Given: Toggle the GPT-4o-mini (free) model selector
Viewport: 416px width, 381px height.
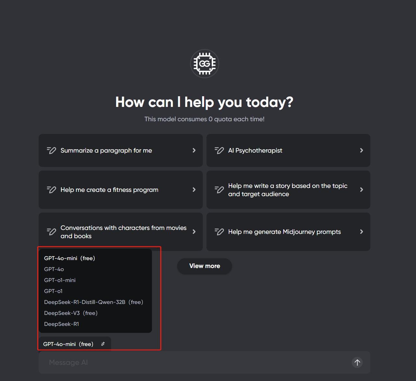Looking at the screenshot, I should coord(75,344).
